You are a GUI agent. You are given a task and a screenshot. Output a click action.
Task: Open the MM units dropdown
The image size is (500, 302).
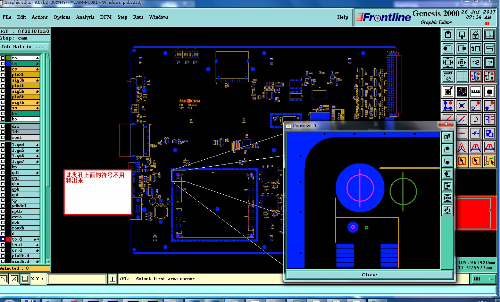point(484,279)
